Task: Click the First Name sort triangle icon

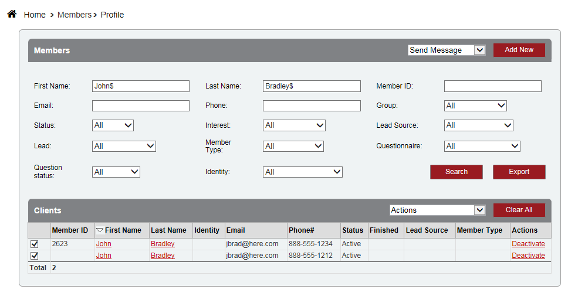Action: pos(100,230)
